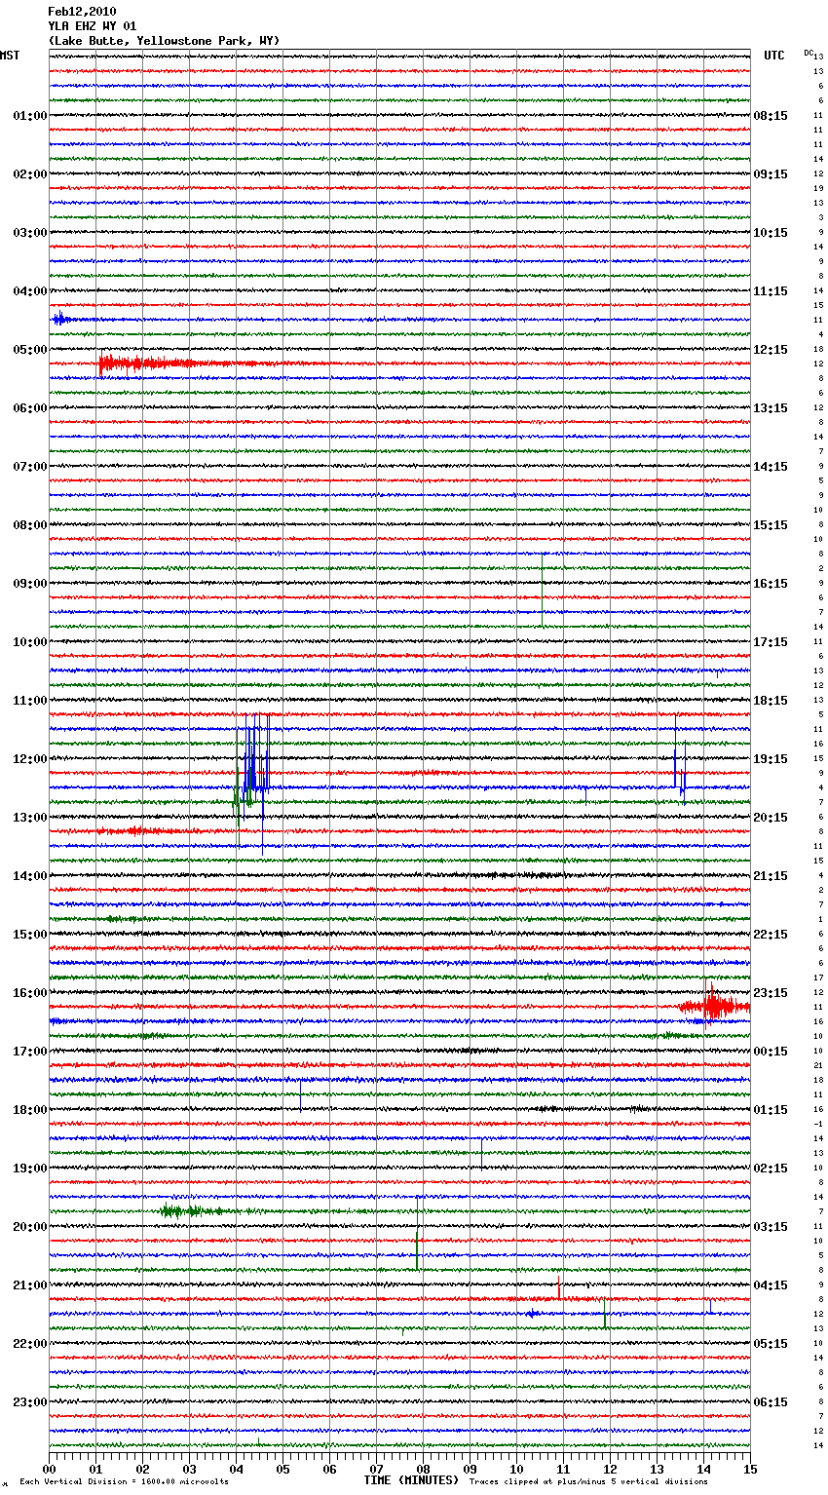Click the 00:15 UTC time label

click(x=771, y=1052)
